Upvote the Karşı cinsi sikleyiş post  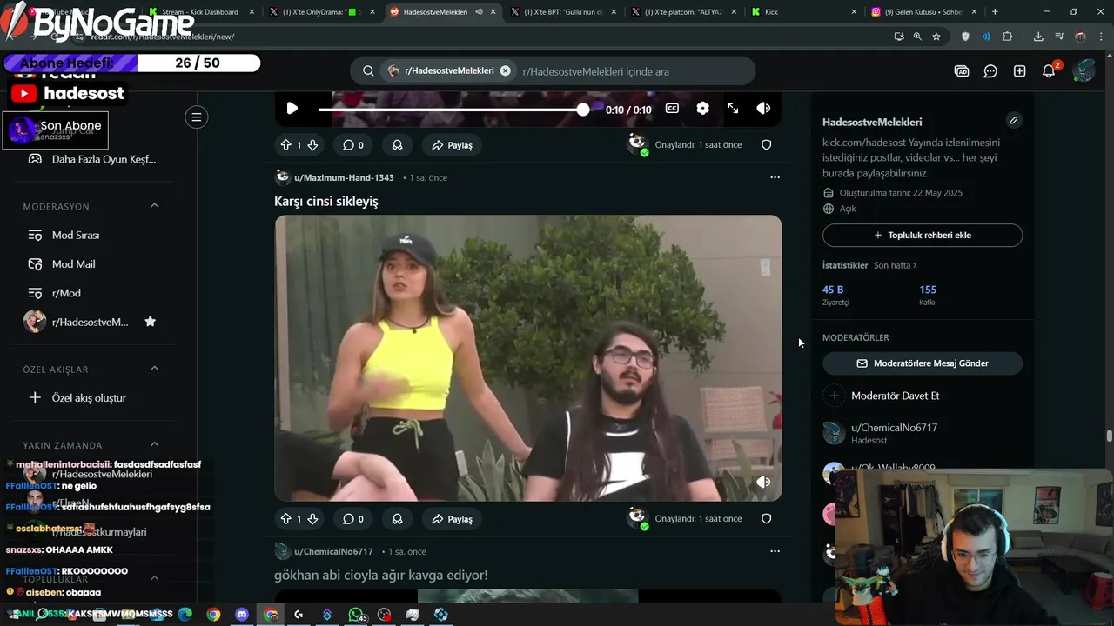click(285, 519)
